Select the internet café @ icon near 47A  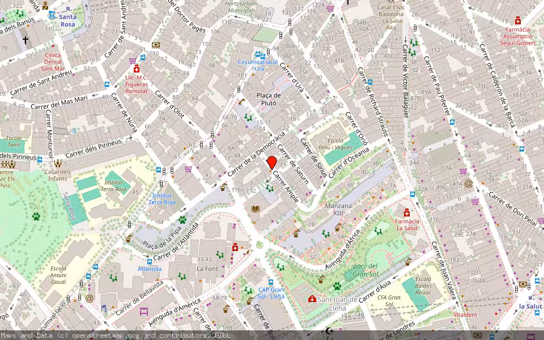click(x=469, y=183)
